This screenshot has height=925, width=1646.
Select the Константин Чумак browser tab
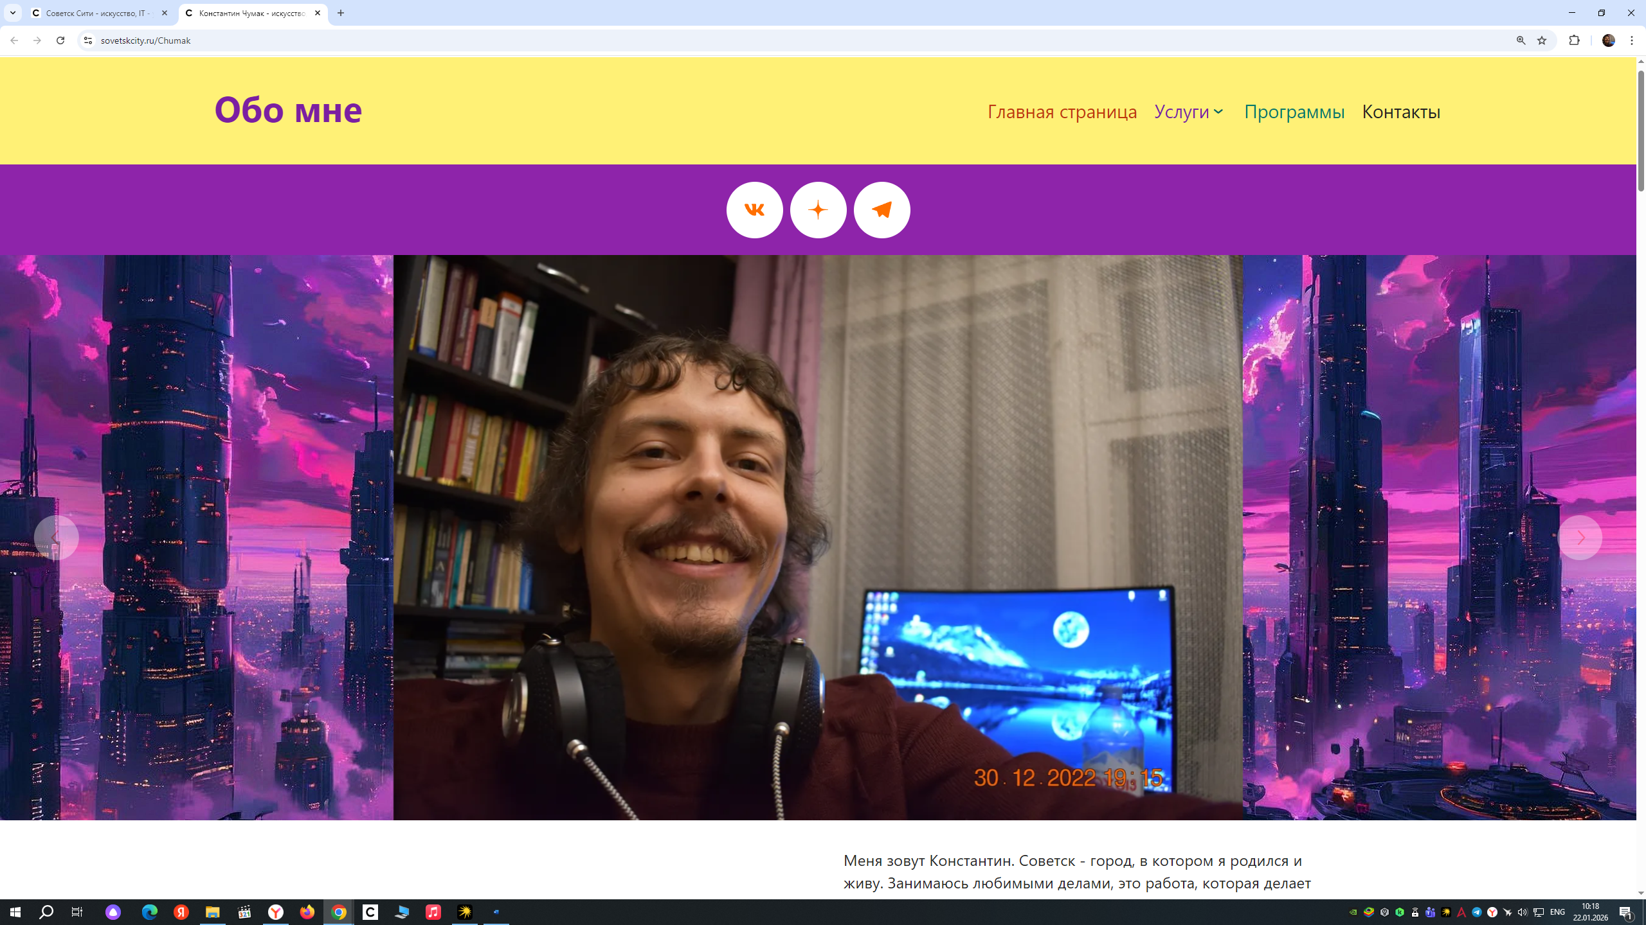coord(252,13)
